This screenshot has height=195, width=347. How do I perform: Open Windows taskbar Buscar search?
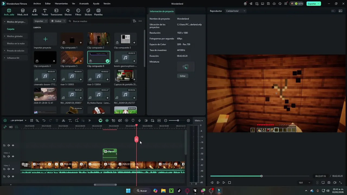coord(142,191)
